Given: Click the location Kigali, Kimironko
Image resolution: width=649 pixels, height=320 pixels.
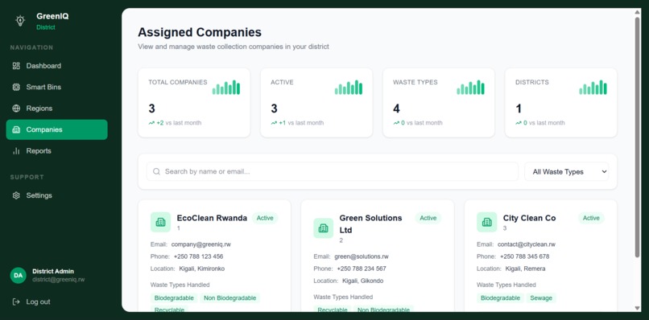Looking at the screenshot, I should coord(202,269).
